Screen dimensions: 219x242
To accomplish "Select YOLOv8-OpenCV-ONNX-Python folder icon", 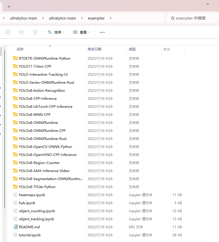I will pyautogui.click(x=15, y=147).
